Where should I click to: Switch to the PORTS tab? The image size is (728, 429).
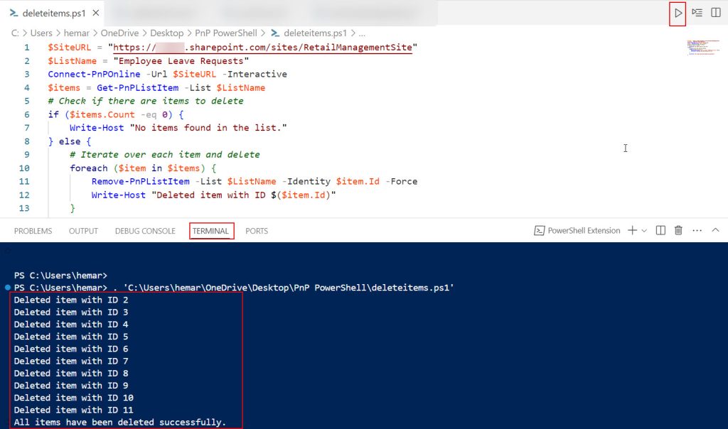257,231
